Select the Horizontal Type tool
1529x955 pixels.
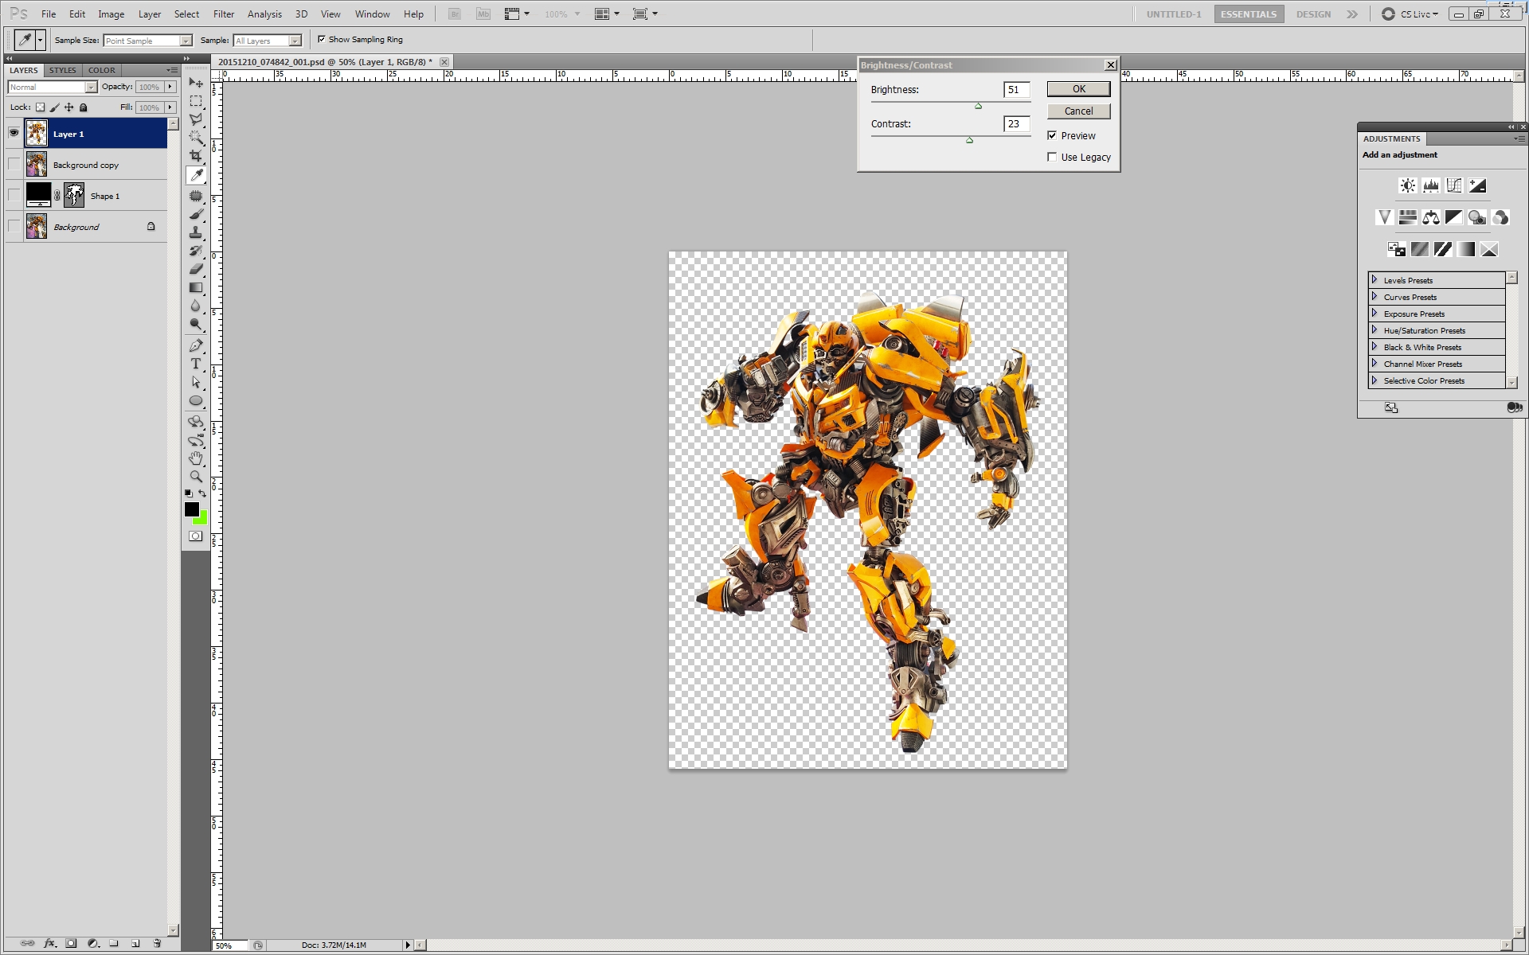tap(196, 364)
